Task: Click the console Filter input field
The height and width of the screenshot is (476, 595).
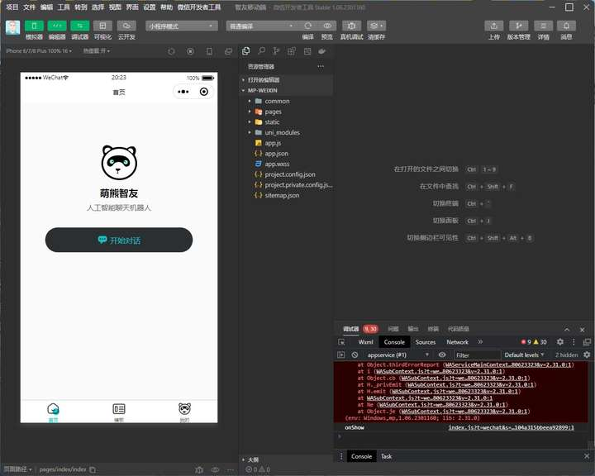Action: coord(475,355)
